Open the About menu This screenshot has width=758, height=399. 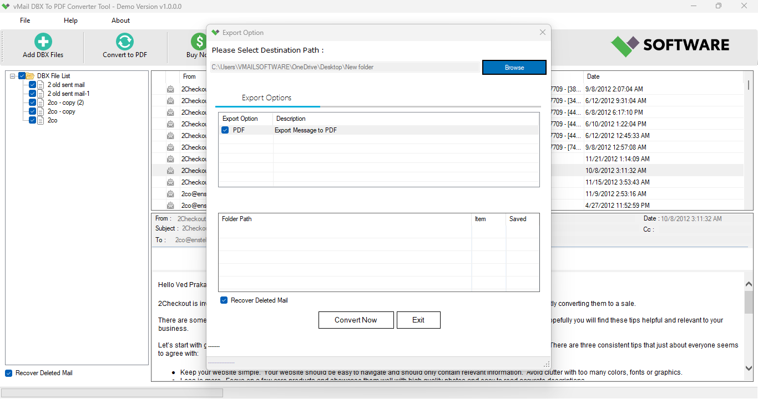pyautogui.click(x=120, y=20)
